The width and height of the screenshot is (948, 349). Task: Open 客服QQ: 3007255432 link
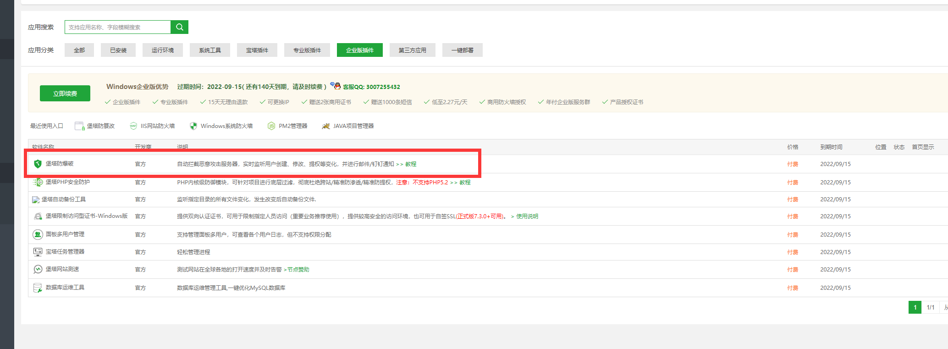pos(371,87)
